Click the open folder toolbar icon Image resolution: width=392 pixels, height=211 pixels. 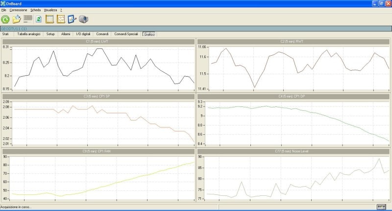click(x=17, y=20)
